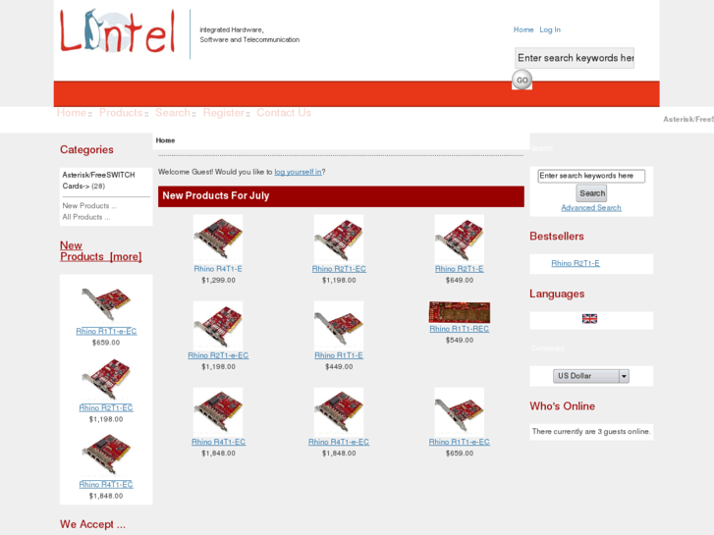Click the $1,299.00 price text

tap(218, 280)
